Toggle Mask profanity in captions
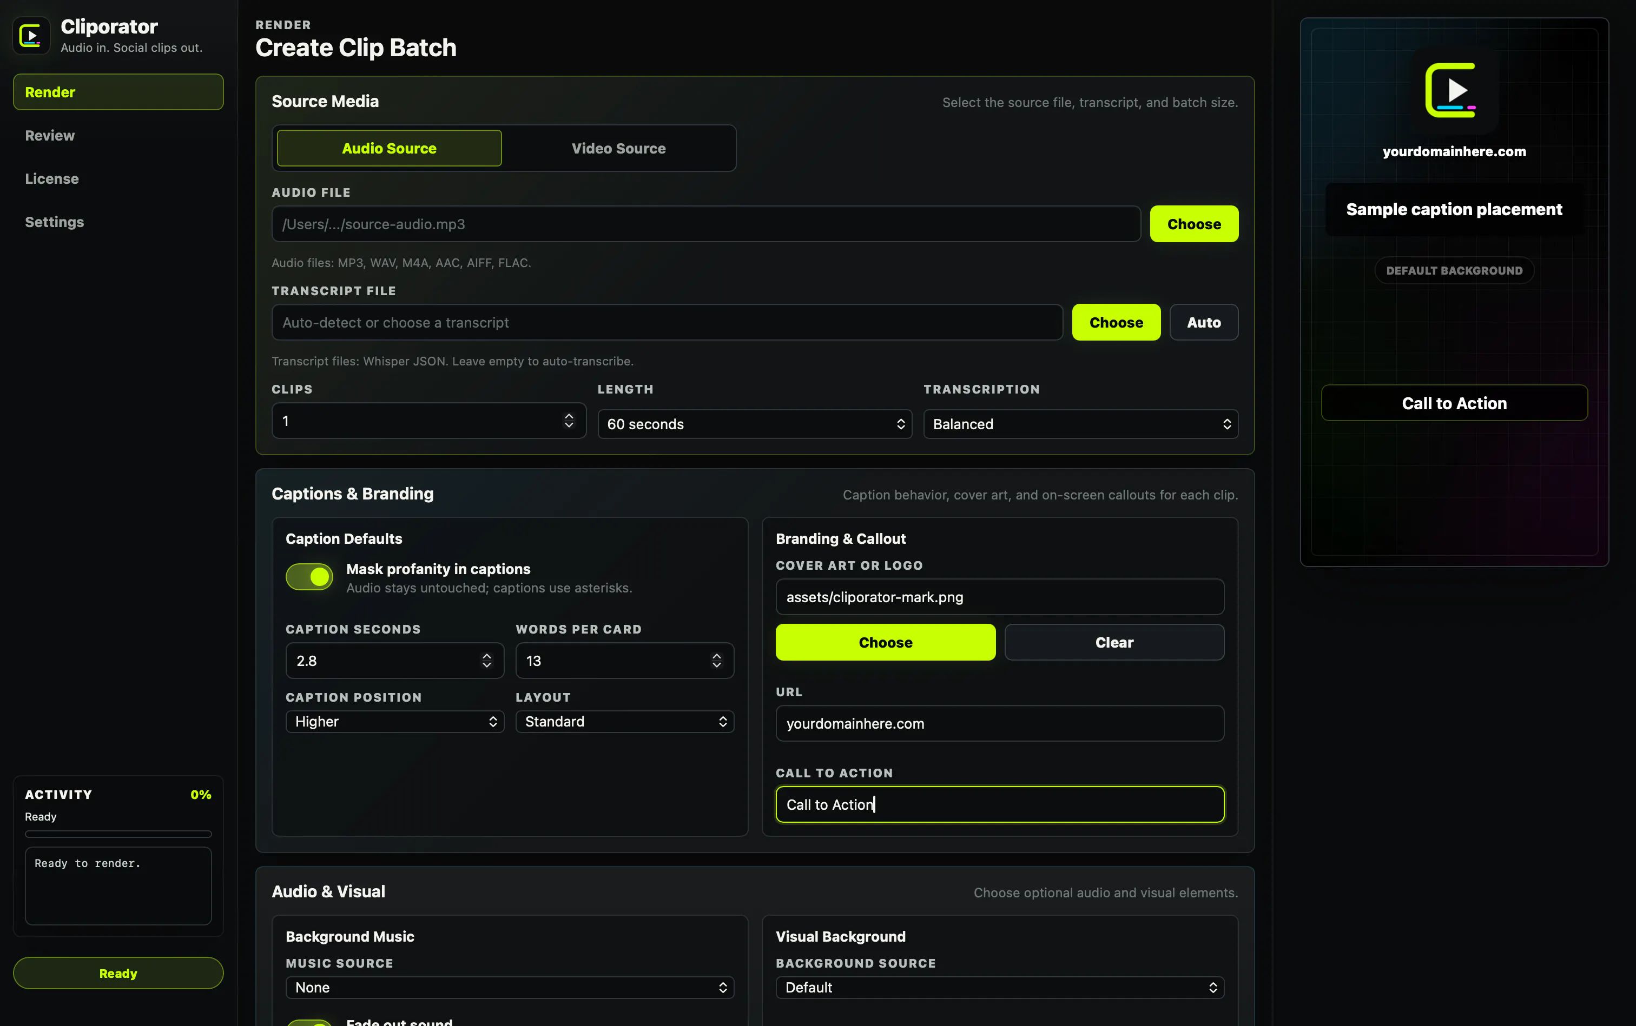Screen dimensions: 1636x1026 tap(309, 577)
